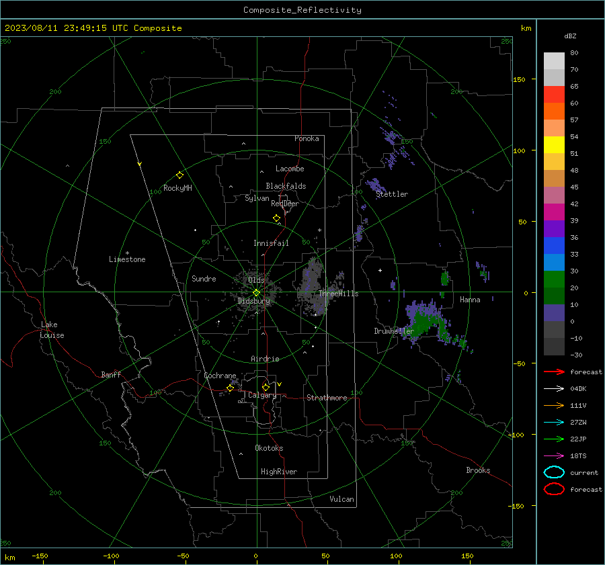605x565 pixels.
Task: Select the light gray swatch next to 80 dBZ
Action: pos(554,61)
